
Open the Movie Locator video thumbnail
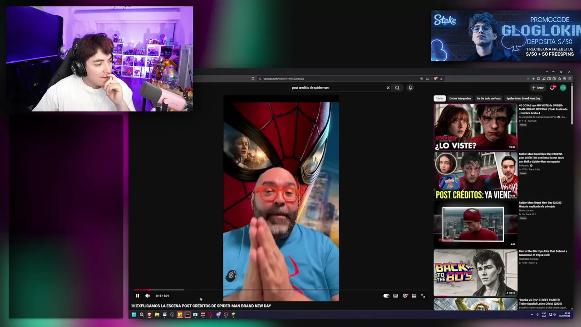[x=475, y=224]
